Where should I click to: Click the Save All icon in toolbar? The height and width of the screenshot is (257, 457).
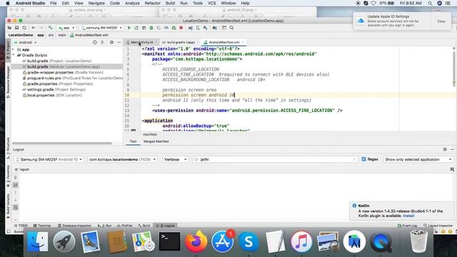pos(17,28)
